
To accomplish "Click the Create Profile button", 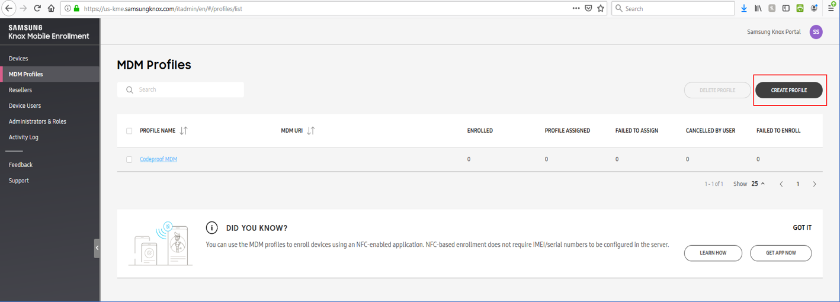I will [789, 90].
